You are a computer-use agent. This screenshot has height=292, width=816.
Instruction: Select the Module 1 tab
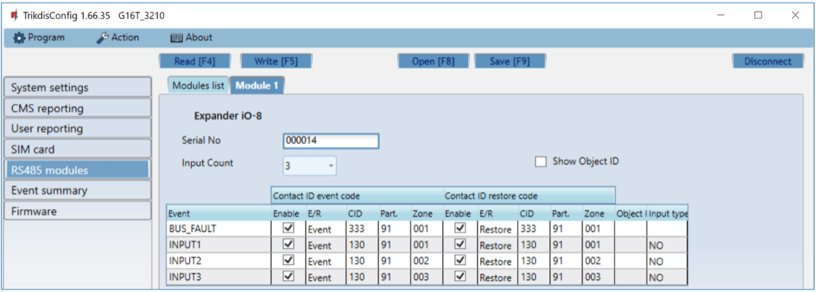(x=257, y=86)
